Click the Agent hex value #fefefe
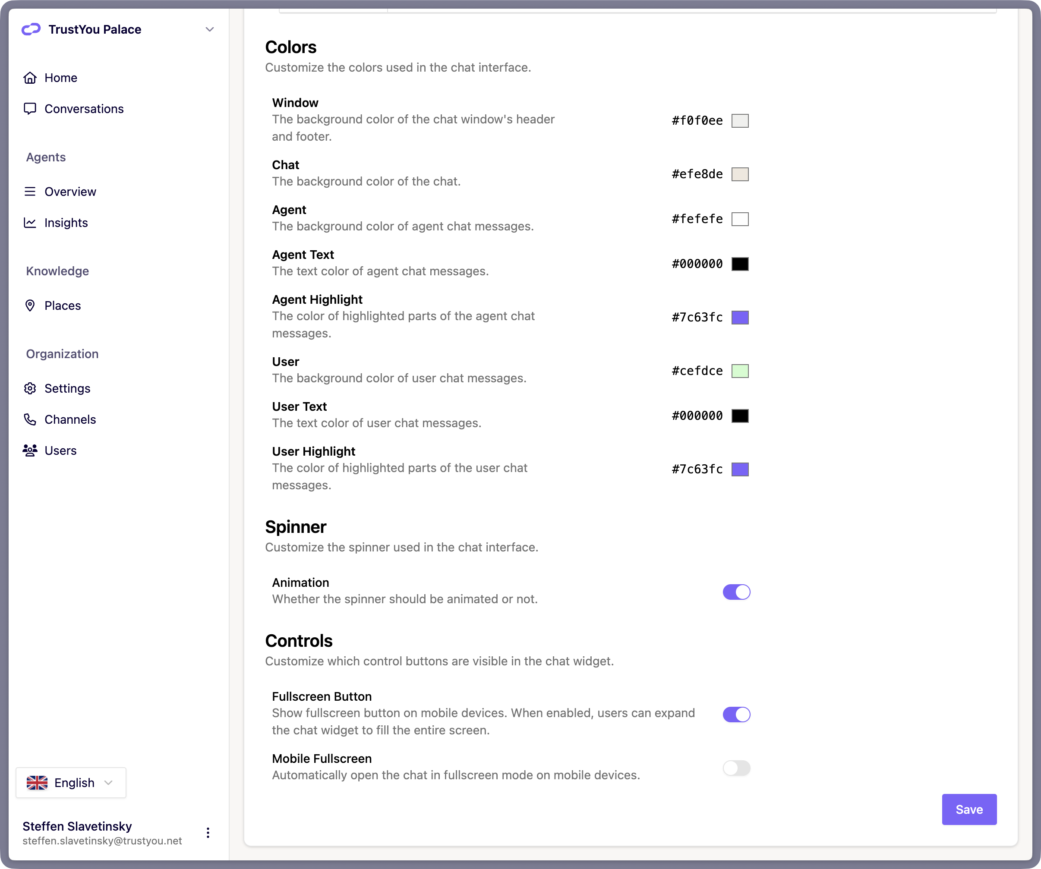 (697, 219)
